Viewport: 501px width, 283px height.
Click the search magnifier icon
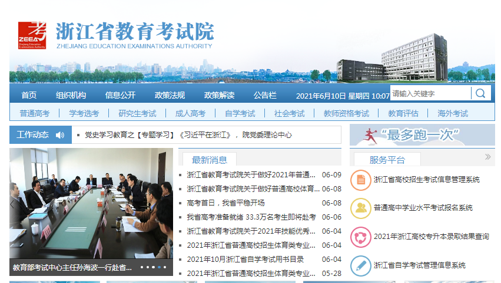[480, 93]
